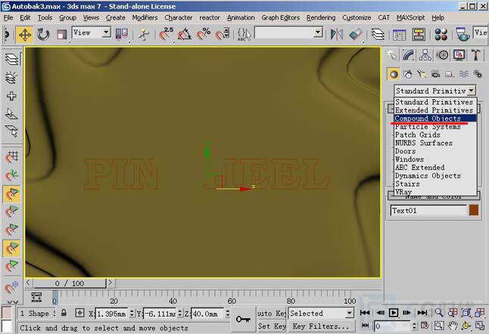489x334 pixels.
Task: Choose Patch Grids from list
Action: (x=435, y=135)
